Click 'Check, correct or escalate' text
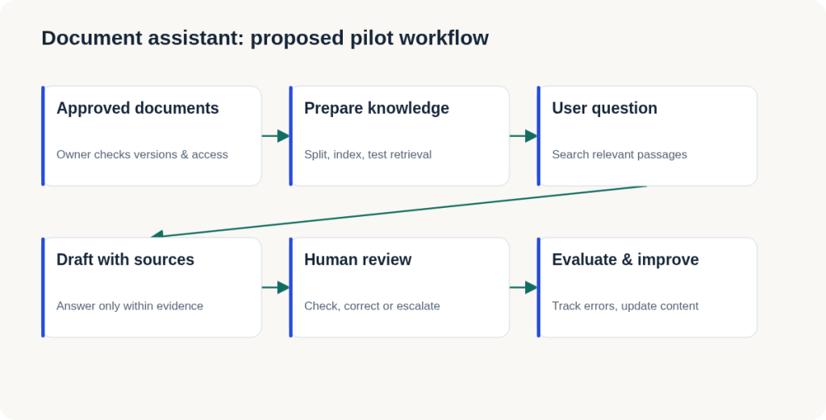Viewport: 826px width, 420px height. point(372,306)
